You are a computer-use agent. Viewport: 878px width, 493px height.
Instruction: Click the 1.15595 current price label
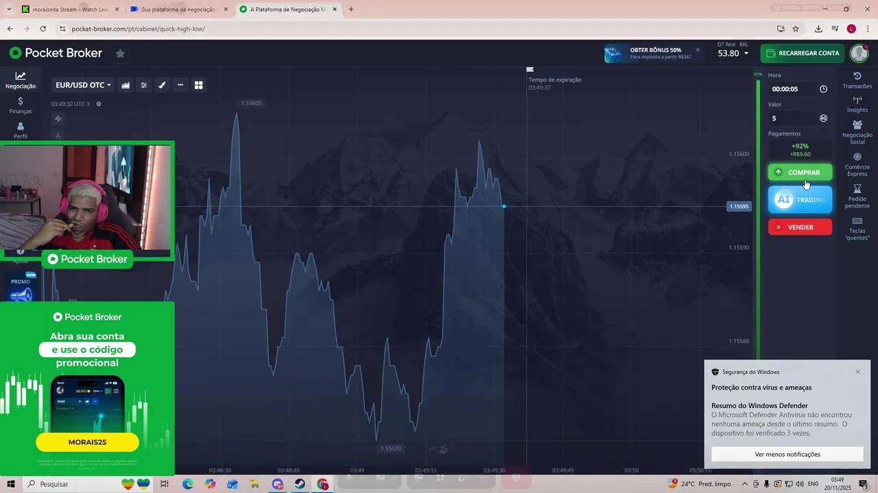coord(739,206)
